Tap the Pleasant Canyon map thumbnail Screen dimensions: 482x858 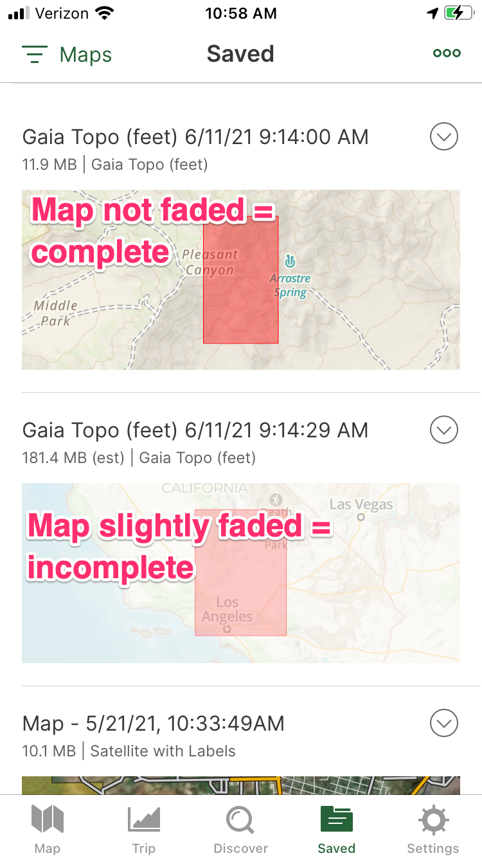[241, 280]
